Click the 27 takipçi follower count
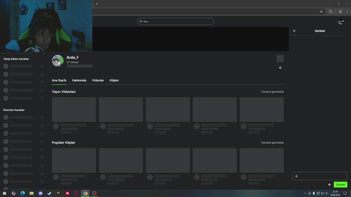This screenshot has height=197, width=351. 73,62
